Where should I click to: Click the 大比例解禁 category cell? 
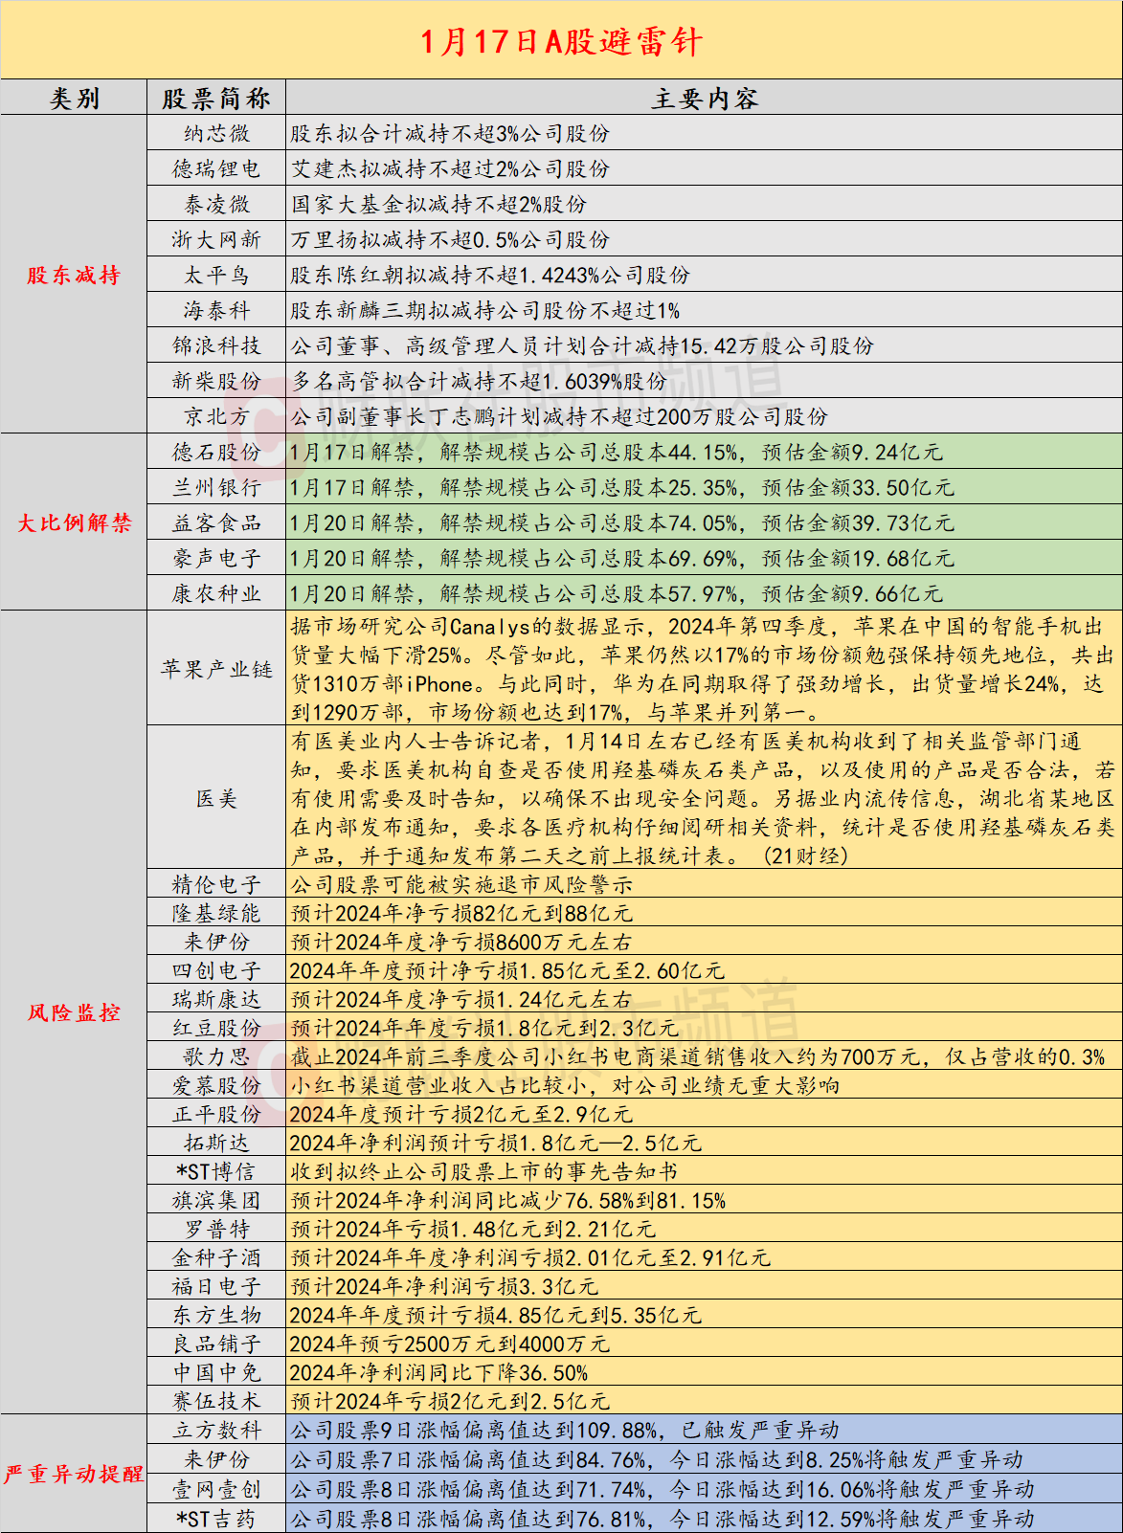[x=74, y=522]
